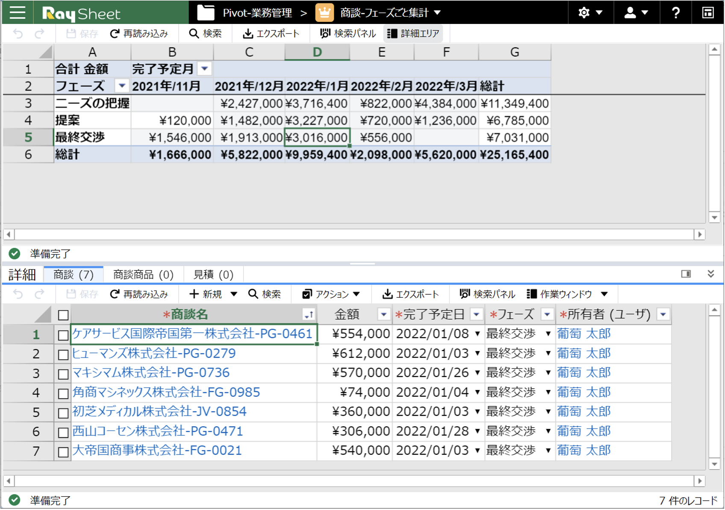Click エクスポート in the top toolbar
This screenshot has height=510, width=725.
[271, 34]
